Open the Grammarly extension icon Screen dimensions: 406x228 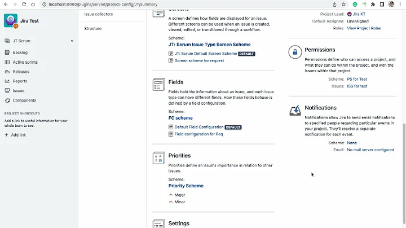pyautogui.click(x=355, y=5)
